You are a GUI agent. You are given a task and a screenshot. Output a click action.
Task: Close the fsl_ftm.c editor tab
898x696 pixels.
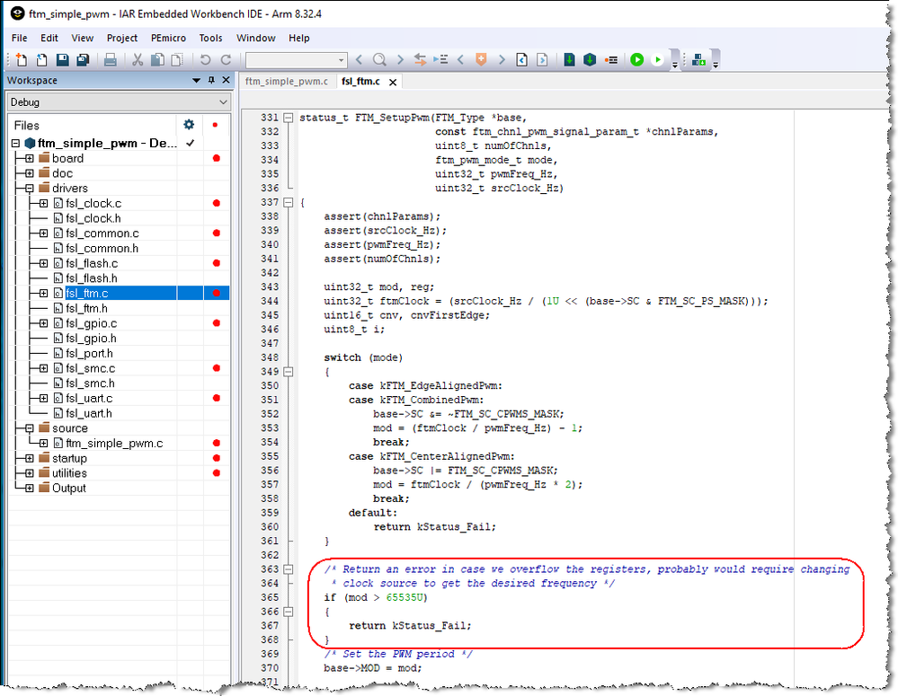393,82
